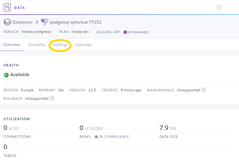239x165 pixels.
Task: Select the Dataclips tab
Action: pyautogui.click(x=83, y=45)
